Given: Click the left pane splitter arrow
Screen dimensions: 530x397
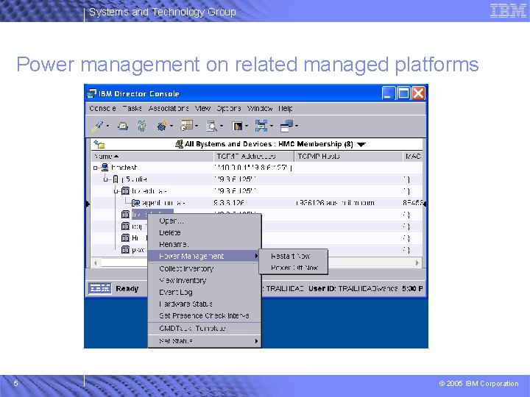Looking at the screenshot, I should (x=88, y=204).
